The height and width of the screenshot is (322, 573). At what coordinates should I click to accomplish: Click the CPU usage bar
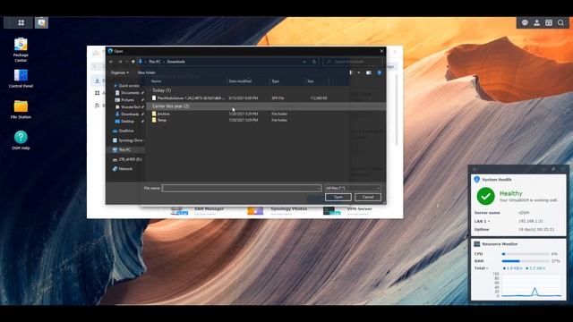point(526,254)
